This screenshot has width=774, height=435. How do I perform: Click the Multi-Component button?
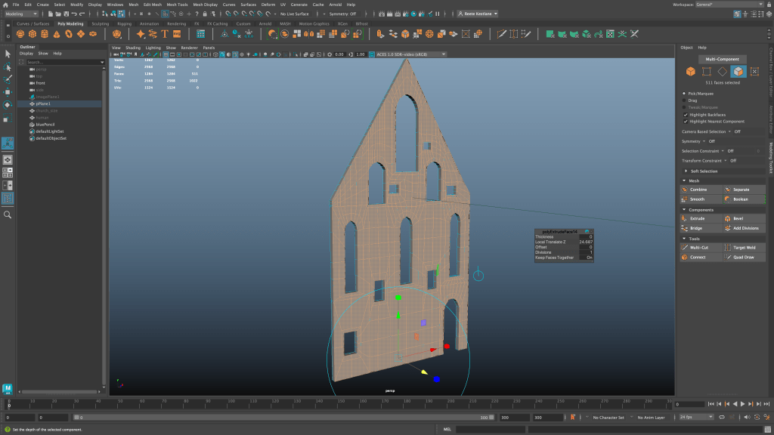723,59
